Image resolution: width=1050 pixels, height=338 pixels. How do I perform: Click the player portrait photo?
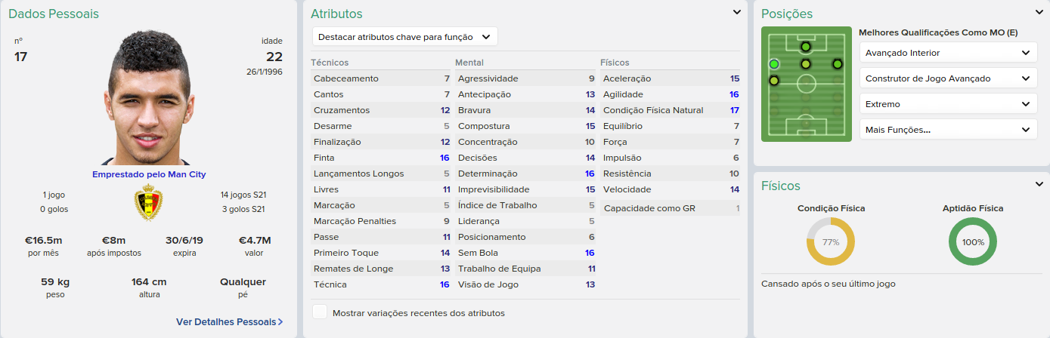[x=148, y=98]
